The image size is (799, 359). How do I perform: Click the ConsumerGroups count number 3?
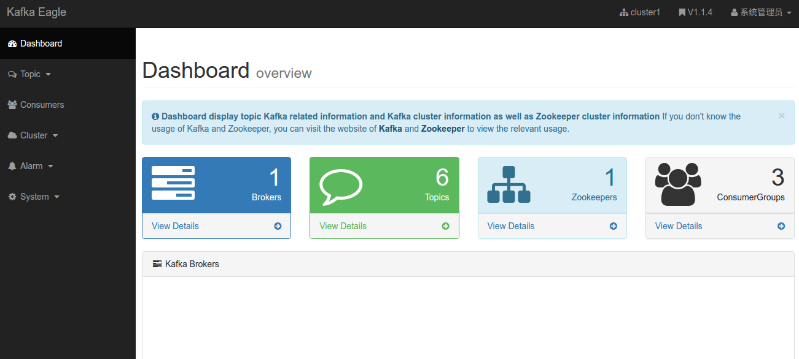coord(778,178)
